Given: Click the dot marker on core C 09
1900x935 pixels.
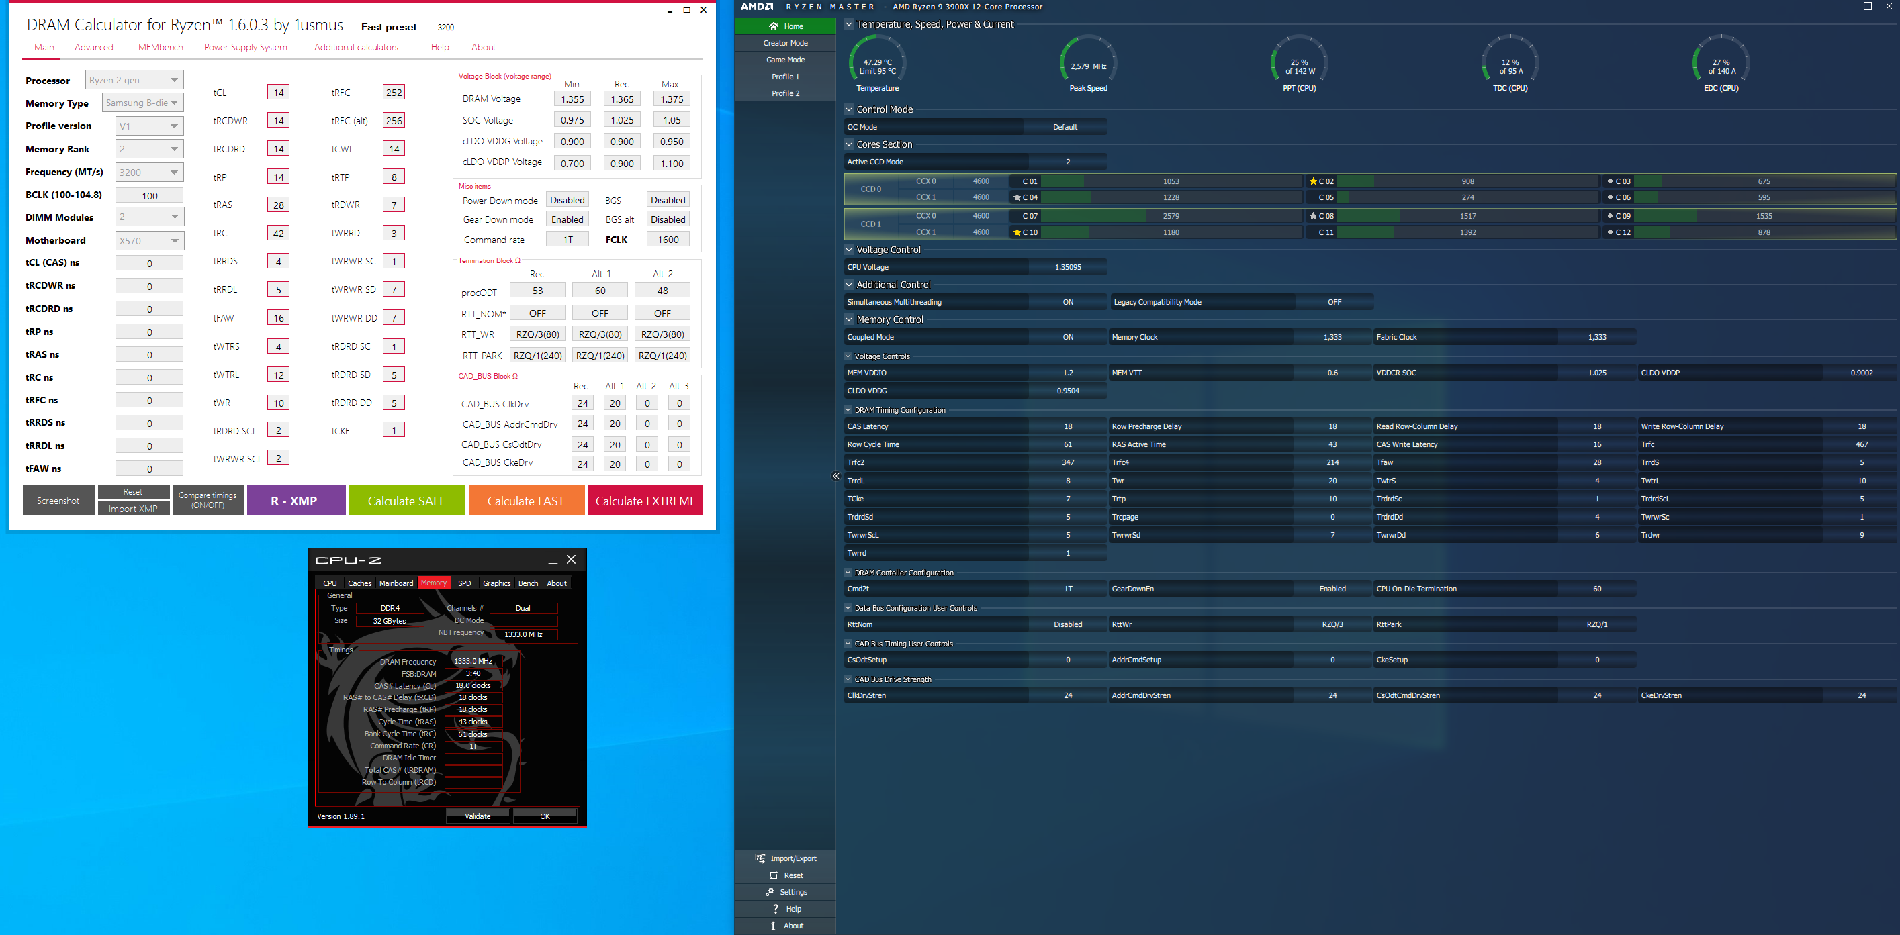Looking at the screenshot, I should tap(1609, 216).
